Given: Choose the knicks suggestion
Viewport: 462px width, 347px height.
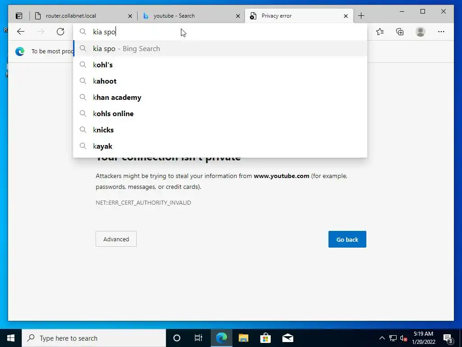Looking at the screenshot, I should click(220, 130).
